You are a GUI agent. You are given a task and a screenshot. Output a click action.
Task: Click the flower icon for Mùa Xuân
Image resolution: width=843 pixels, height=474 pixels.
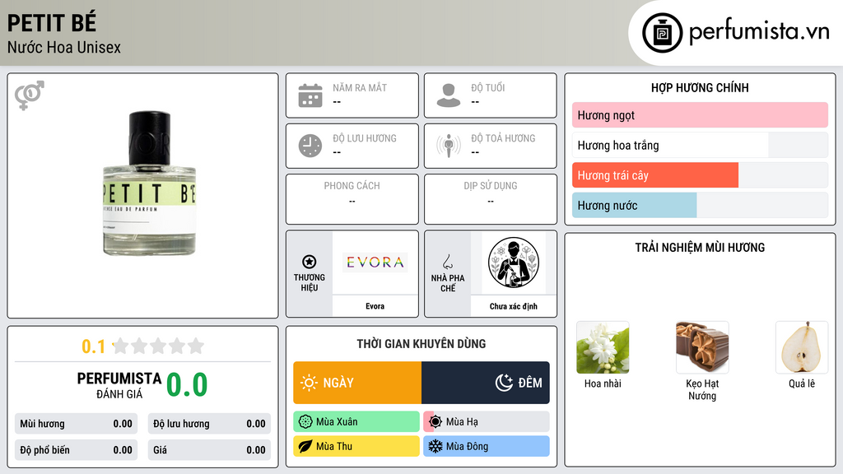coord(305,422)
